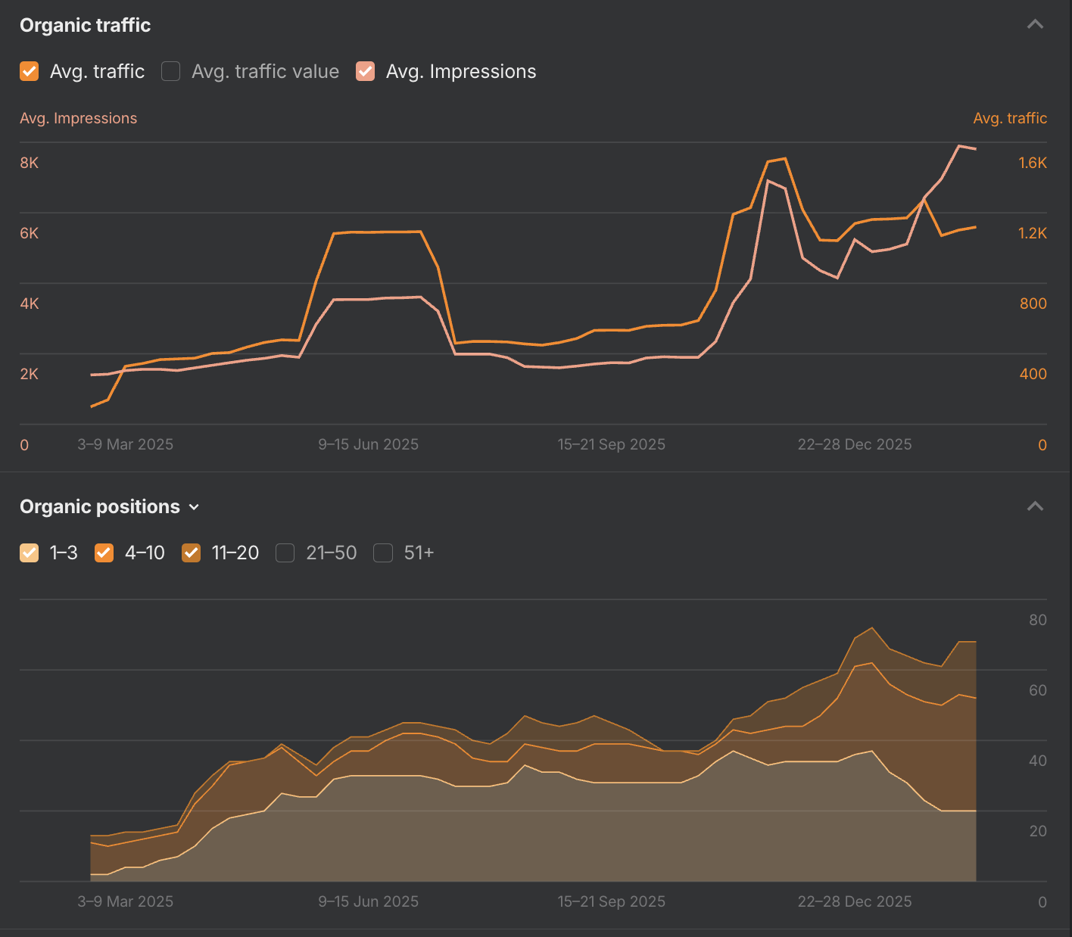
Task: Click the 15–21 Sep 2025 axis label
Action: [611, 444]
